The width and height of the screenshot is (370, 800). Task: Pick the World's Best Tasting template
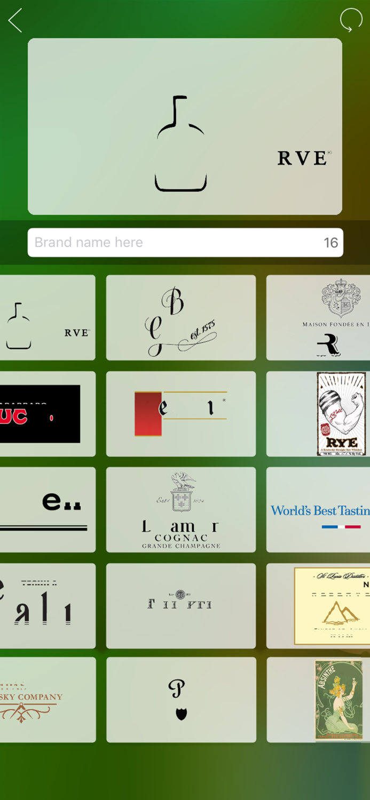tap(318, 509)
